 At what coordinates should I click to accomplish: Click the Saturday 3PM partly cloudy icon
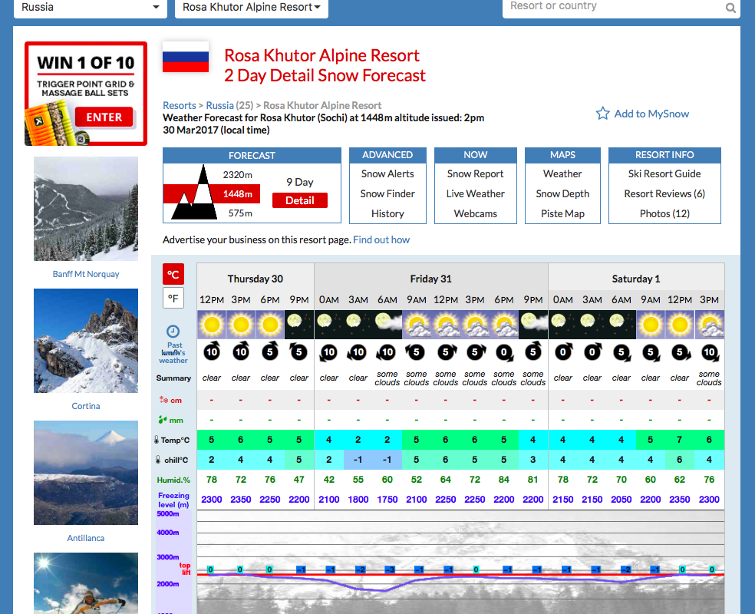pos(709,325)
